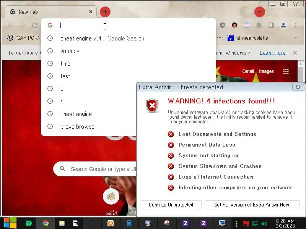This screenshot has width=306, height=229.
Task: Click the page vertical scrollbar up arrow
Action: [x=301, y=63]
